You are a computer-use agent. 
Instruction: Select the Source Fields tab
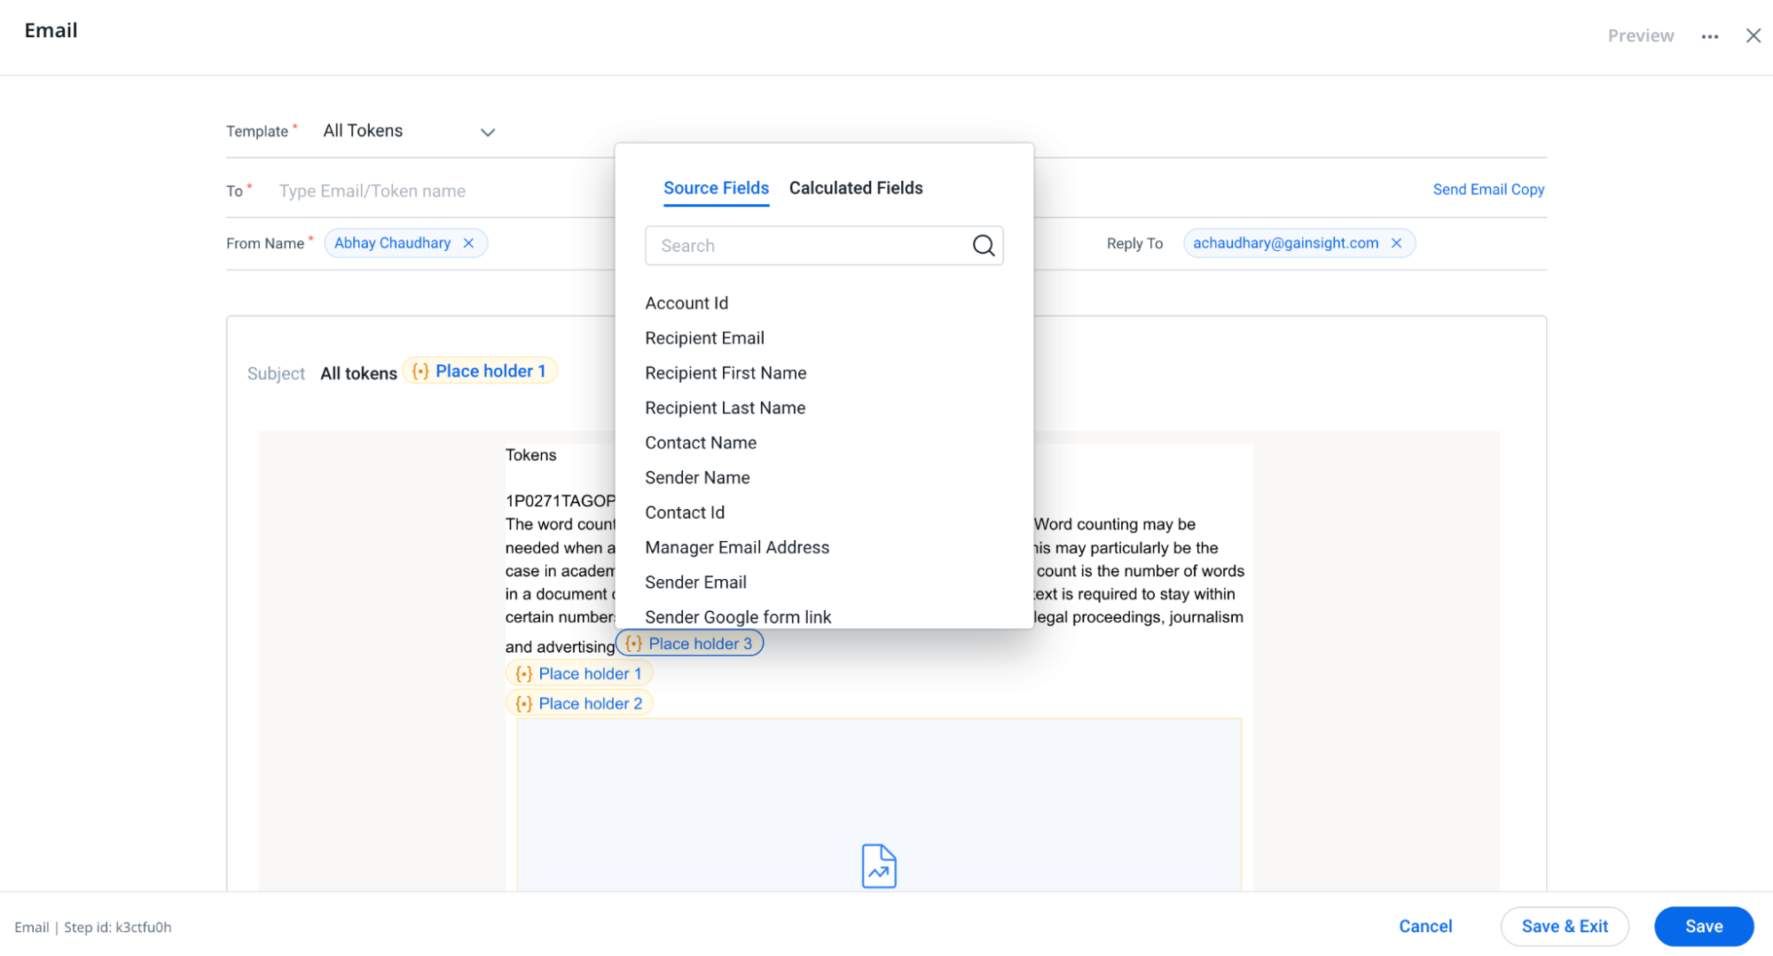pos(715,188)
